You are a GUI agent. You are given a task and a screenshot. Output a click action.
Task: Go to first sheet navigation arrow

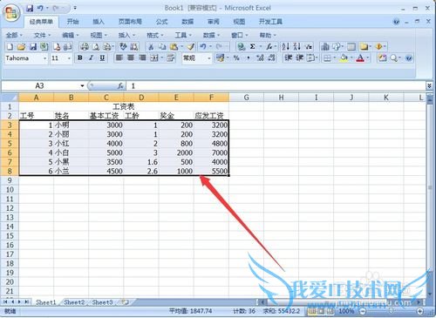[5, 302]
